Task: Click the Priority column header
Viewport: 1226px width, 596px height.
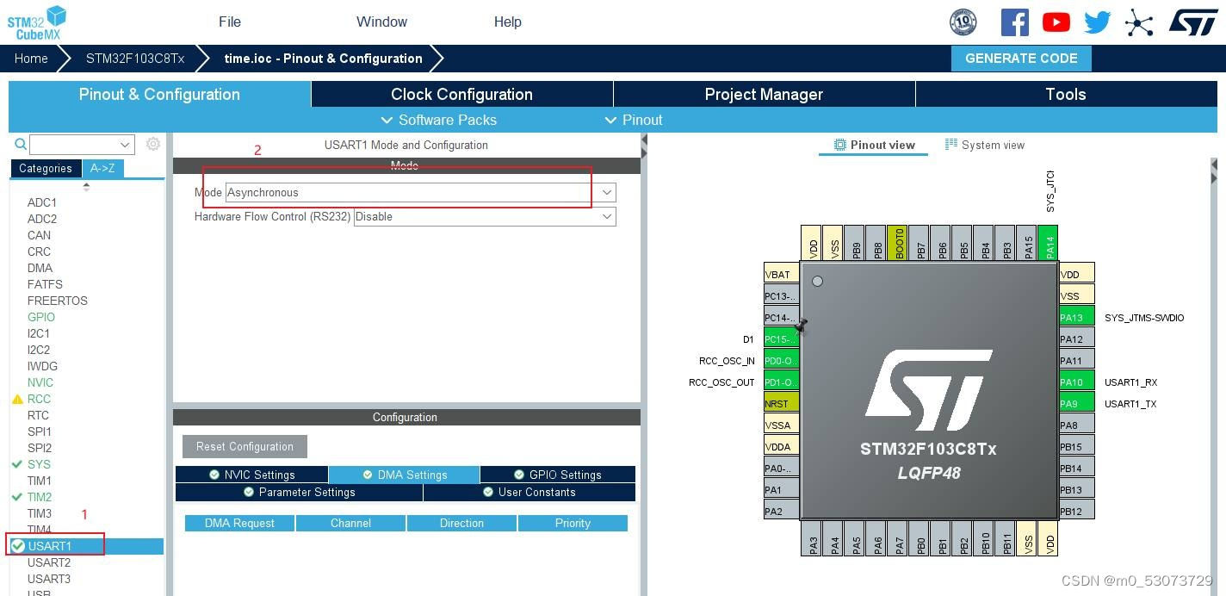Action: click(573, 523)
